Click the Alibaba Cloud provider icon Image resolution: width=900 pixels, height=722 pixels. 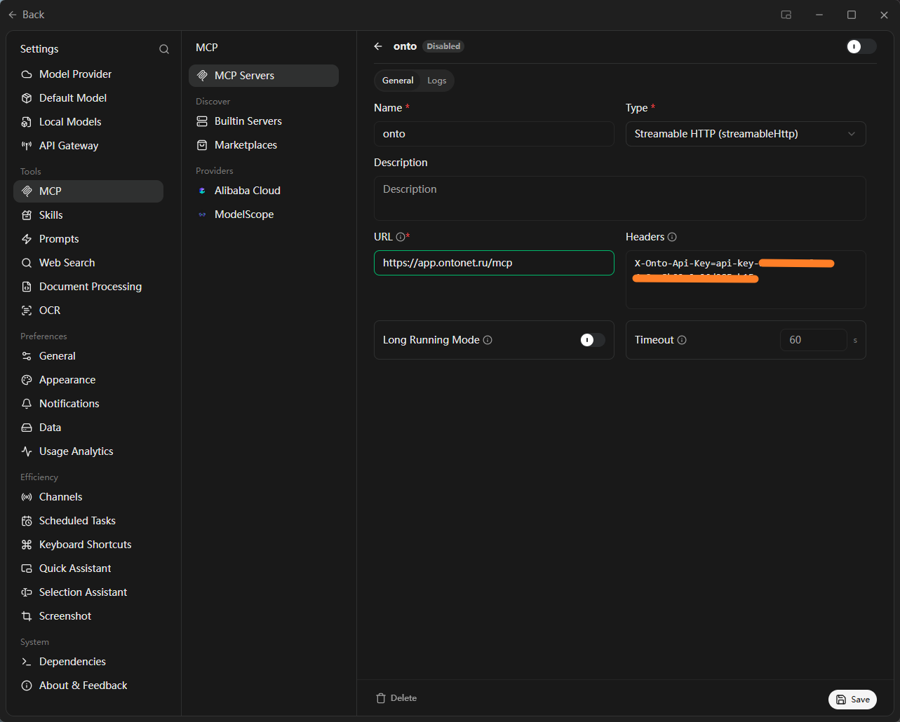pos(202,191)
